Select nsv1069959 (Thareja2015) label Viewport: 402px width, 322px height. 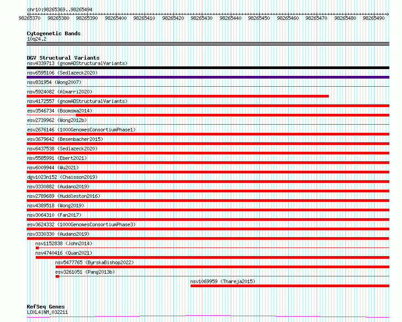pos(223,281)
